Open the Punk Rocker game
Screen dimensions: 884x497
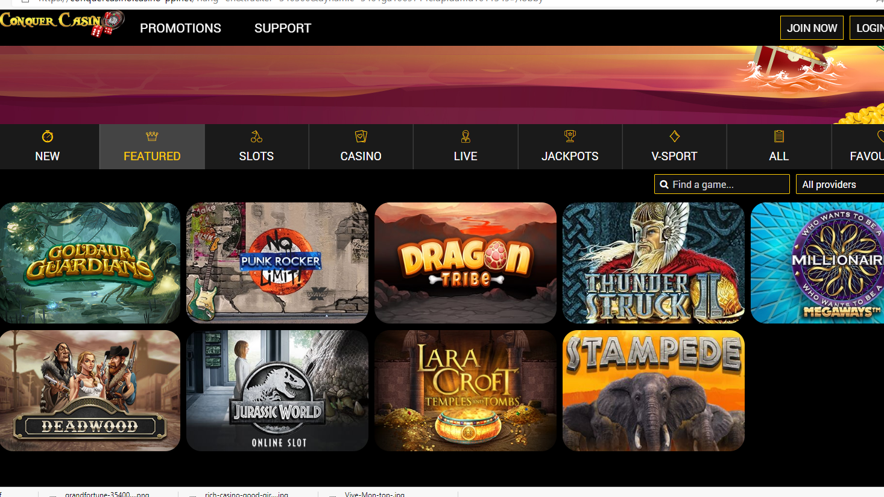[277, 263]
